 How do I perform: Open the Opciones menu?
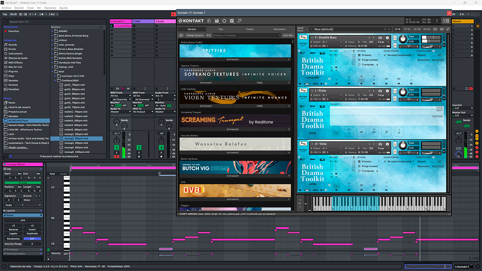50,8
